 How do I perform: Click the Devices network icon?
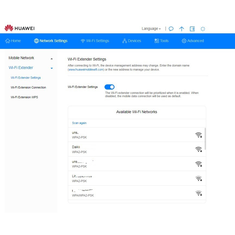[125, 41]
